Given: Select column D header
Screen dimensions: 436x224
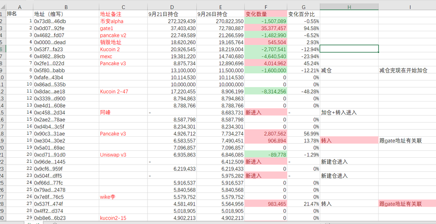Looking at the screenshot, I should 172,7.
